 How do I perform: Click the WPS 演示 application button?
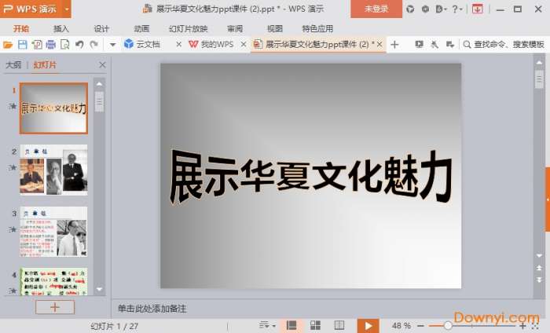[30, 9]
